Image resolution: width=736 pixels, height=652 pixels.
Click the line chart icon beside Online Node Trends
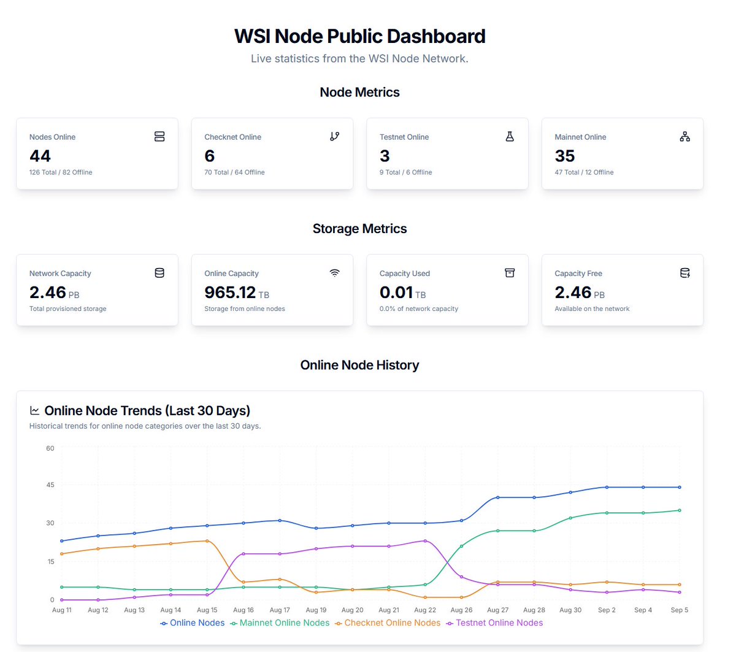tap(35, 411)
